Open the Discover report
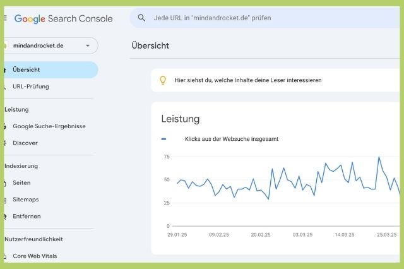Image resolution: width=404 pixels, height=269 pixels. click(25, 143)
